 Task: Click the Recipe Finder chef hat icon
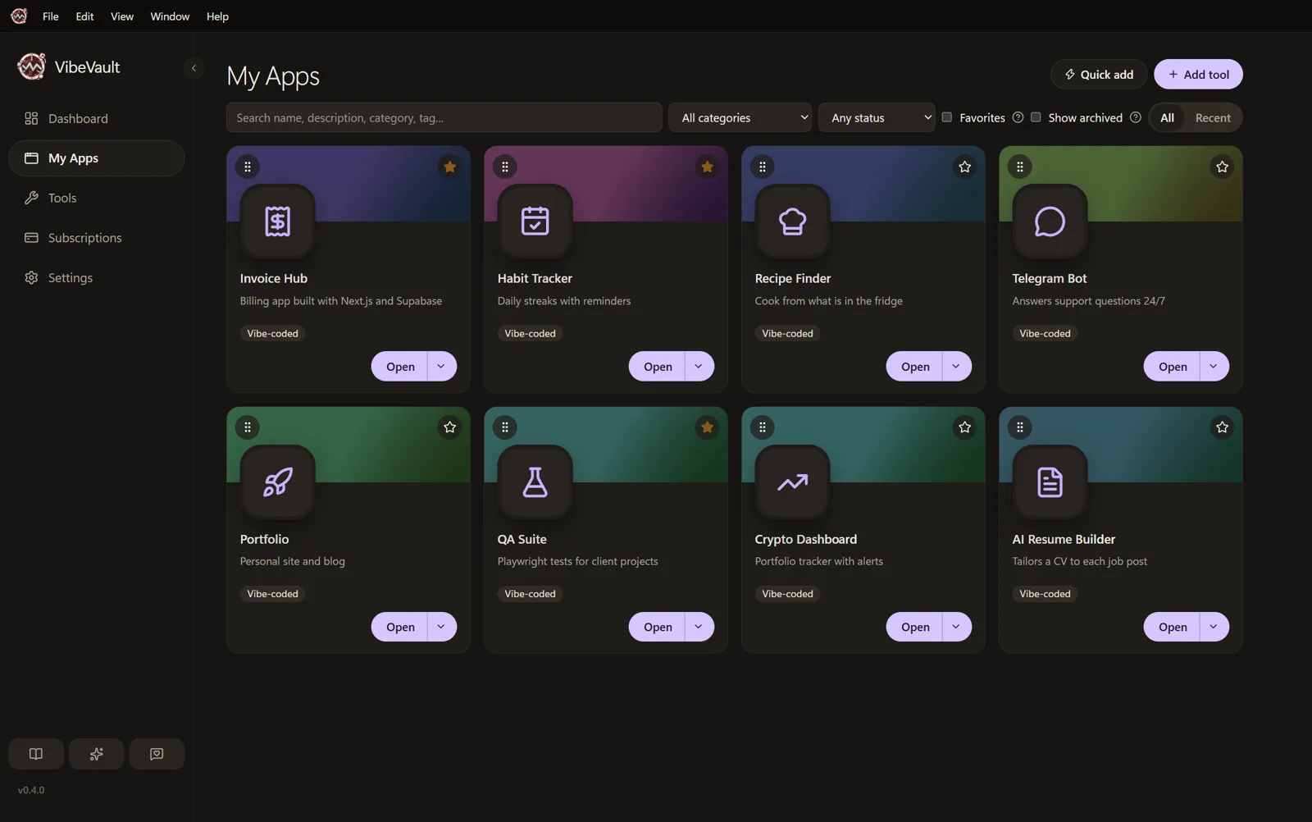tap(792, 221)
